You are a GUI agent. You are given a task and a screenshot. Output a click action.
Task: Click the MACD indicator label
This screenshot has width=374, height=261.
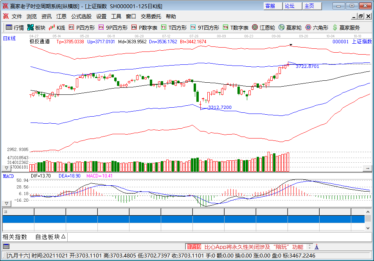(8, 176)
